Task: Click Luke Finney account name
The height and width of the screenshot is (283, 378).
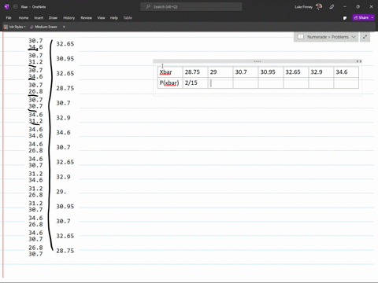Action: (303, 7)
